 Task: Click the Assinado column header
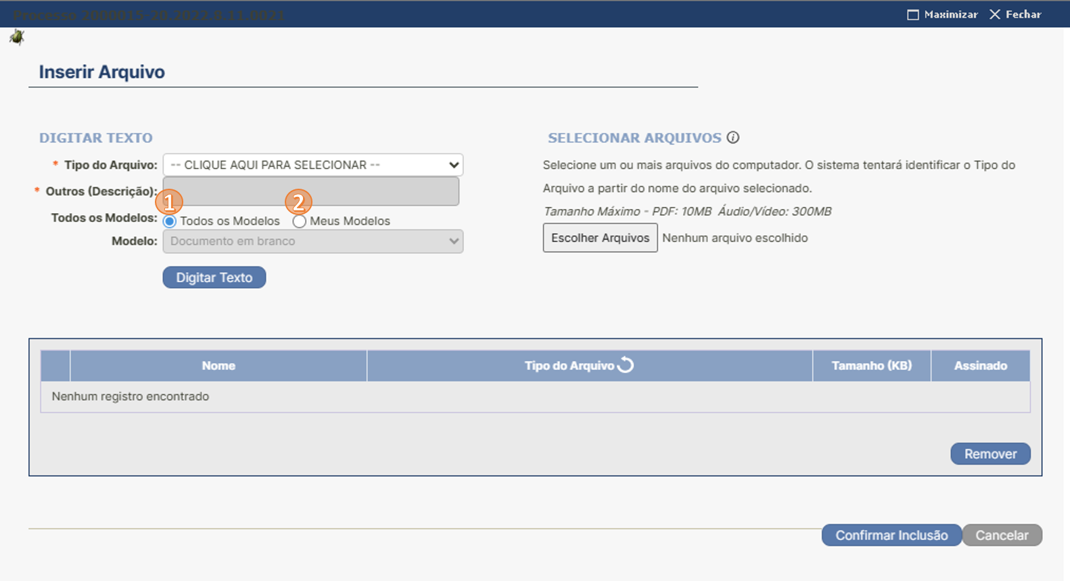click(x=980, y=366)
